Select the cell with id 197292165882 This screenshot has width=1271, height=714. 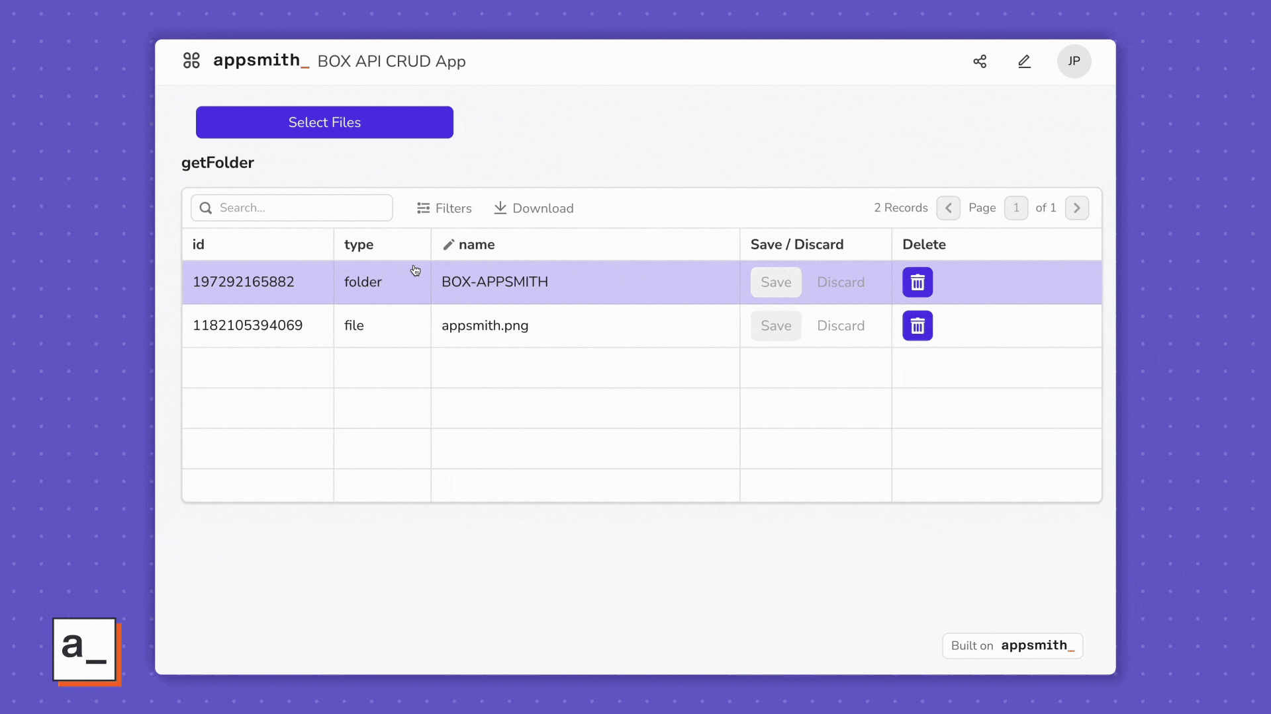258,282
